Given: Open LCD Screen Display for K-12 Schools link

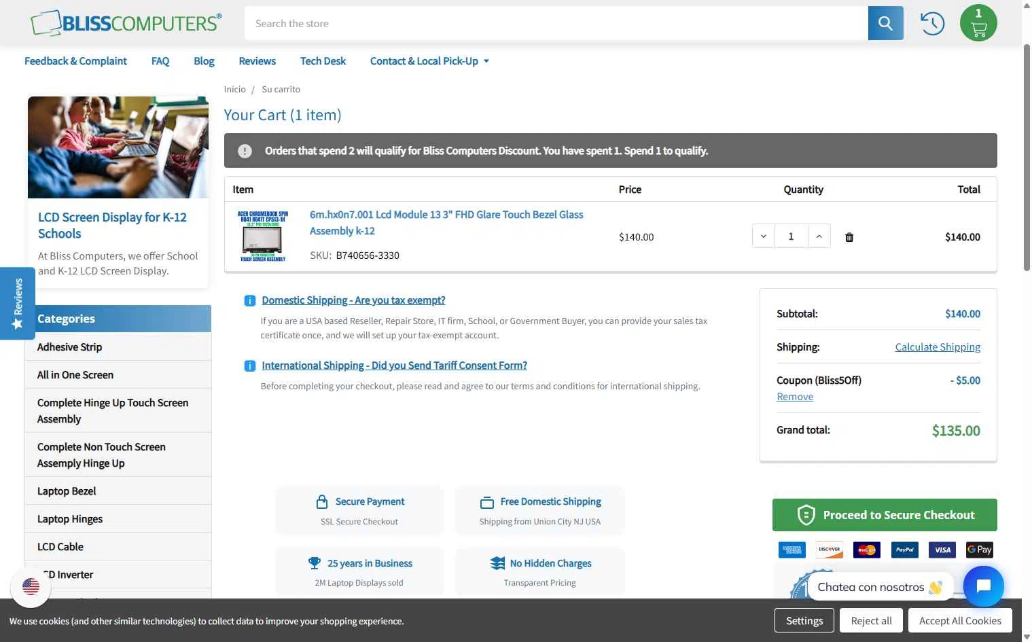Looking at the screenshot, I should coord(112,226).
